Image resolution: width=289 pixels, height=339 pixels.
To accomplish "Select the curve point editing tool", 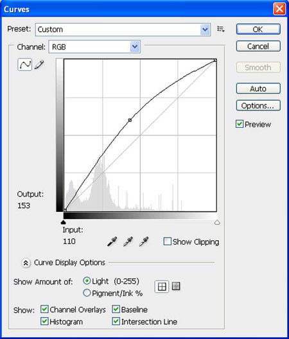I will click(x=24, y=64).
